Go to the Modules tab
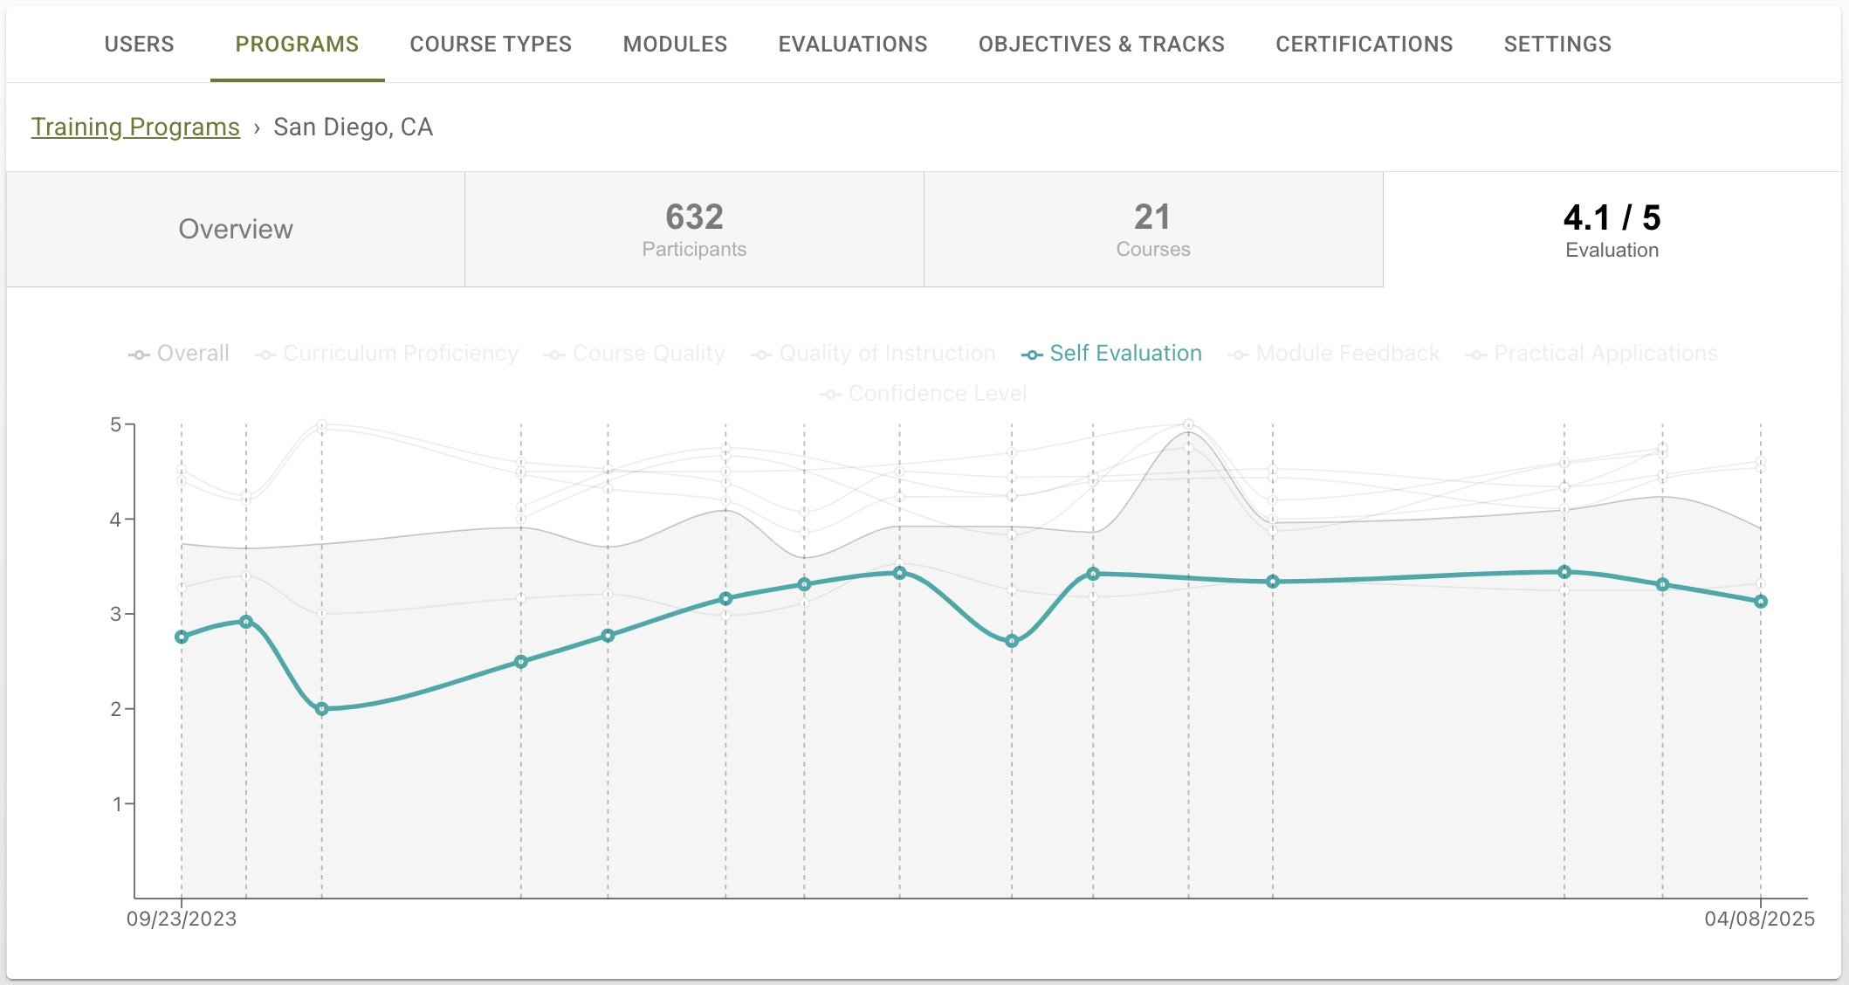The width and height of the screenshot is (1849, 985). coord(675,45)
